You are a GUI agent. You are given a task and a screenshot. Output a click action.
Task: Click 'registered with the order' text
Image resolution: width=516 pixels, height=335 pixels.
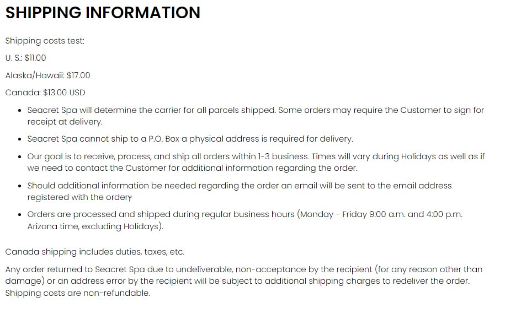tap(79, 197)
